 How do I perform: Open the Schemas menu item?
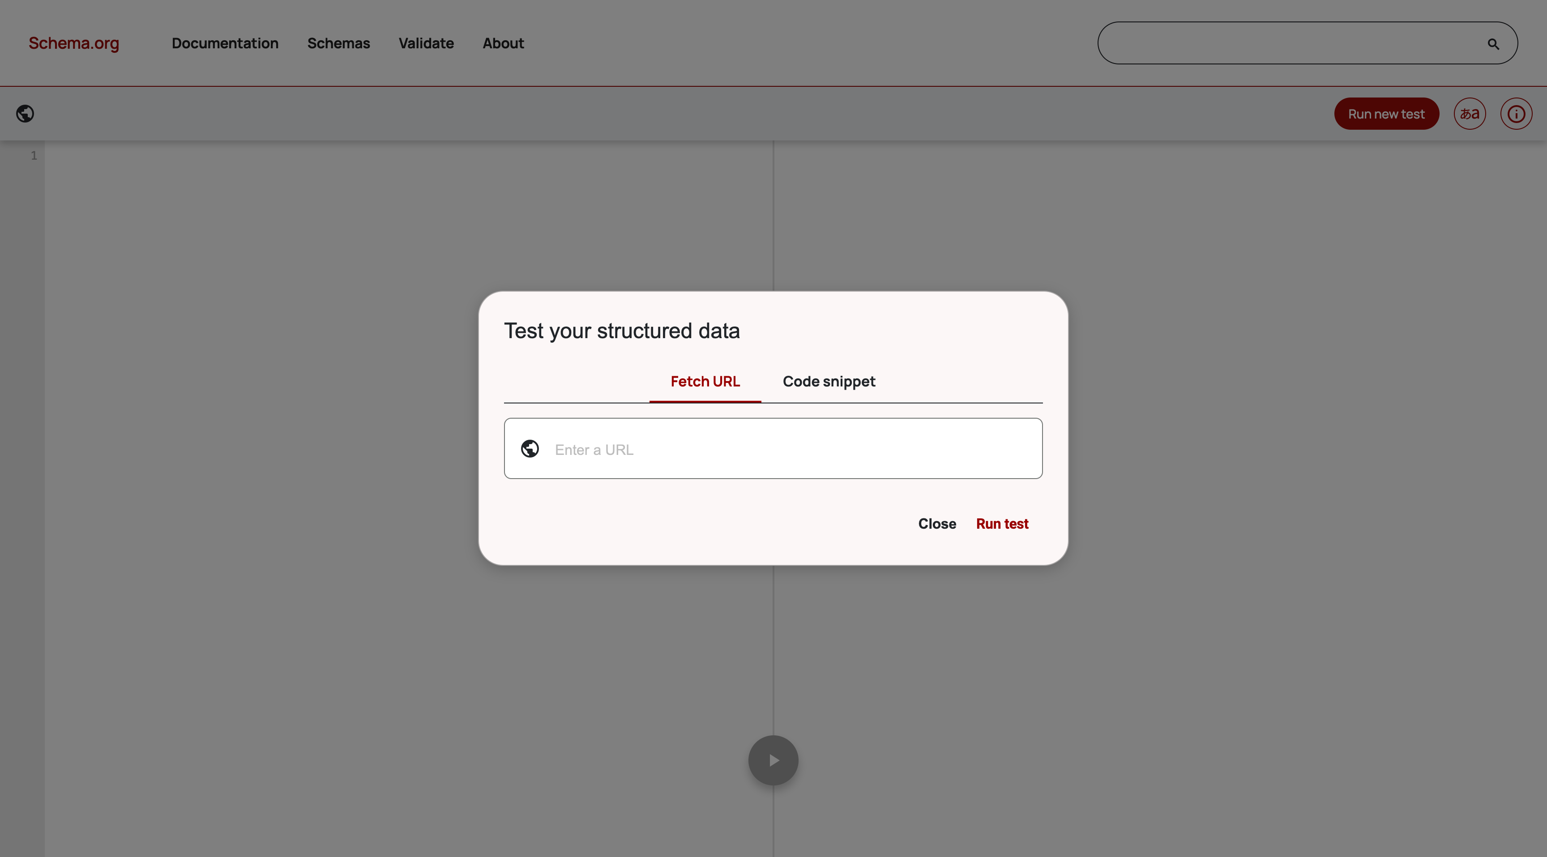point(338,43)
